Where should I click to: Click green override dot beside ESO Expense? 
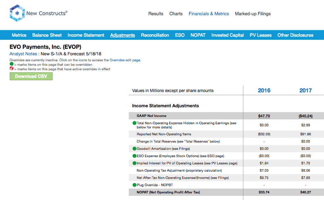(134, 156)
